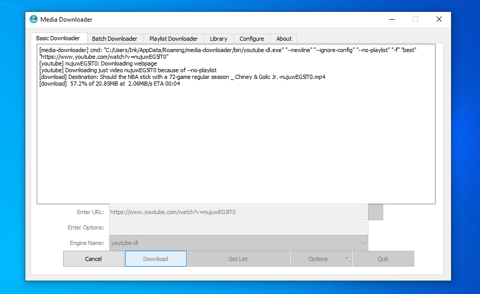Open the Batch Downloader tab
The height and width of the screenshot is (294, 480).
(x=115, y=39)
